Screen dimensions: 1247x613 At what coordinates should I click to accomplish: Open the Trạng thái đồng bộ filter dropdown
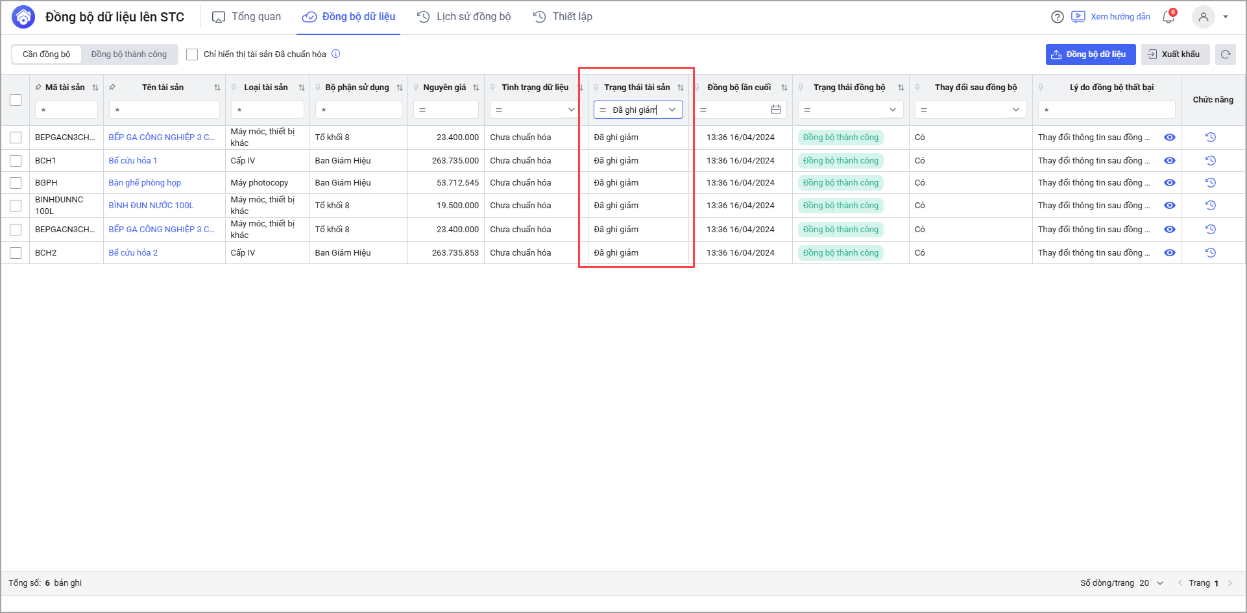(x=893, y=110)
